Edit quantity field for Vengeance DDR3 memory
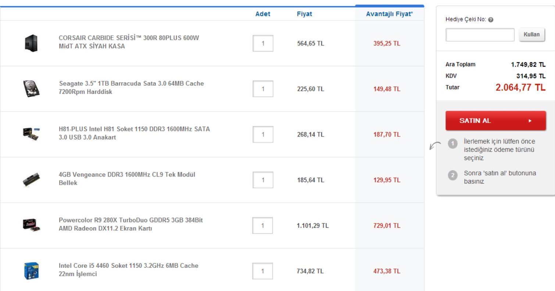Image resolution: width=555 pixels, height=291 pixels. pos(263,180)
